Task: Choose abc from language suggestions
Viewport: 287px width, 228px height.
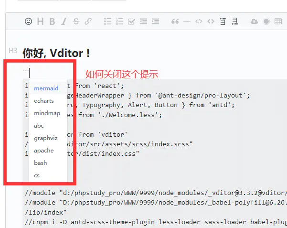Action: tap(48, 126)
